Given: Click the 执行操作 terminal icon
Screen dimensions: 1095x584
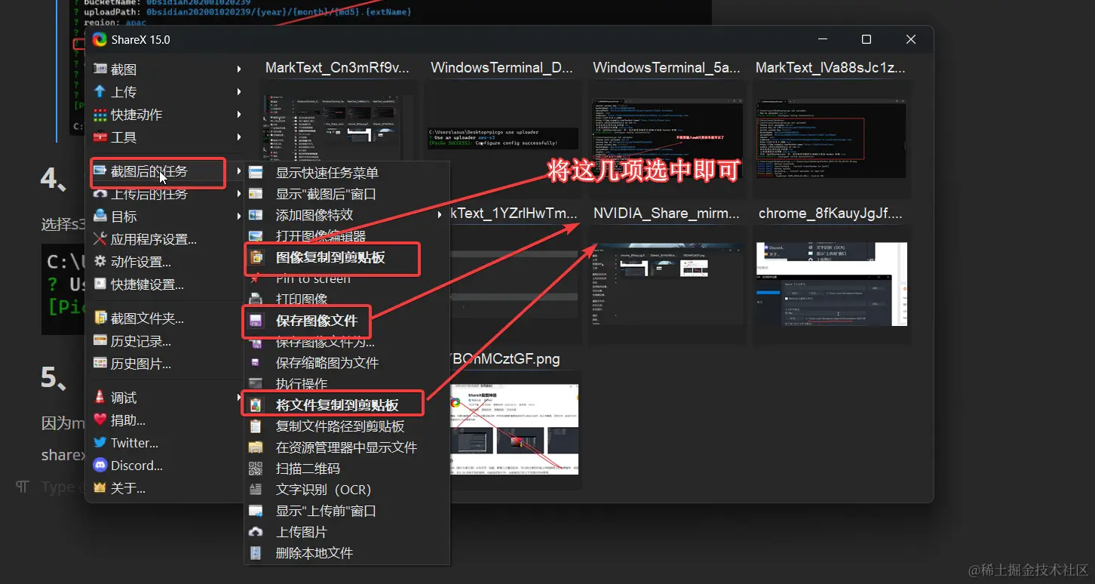Looking at the screenshot, I should point(256,384).
